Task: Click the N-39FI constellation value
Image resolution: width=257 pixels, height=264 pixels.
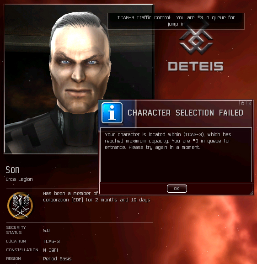Action: coord(51,250)
